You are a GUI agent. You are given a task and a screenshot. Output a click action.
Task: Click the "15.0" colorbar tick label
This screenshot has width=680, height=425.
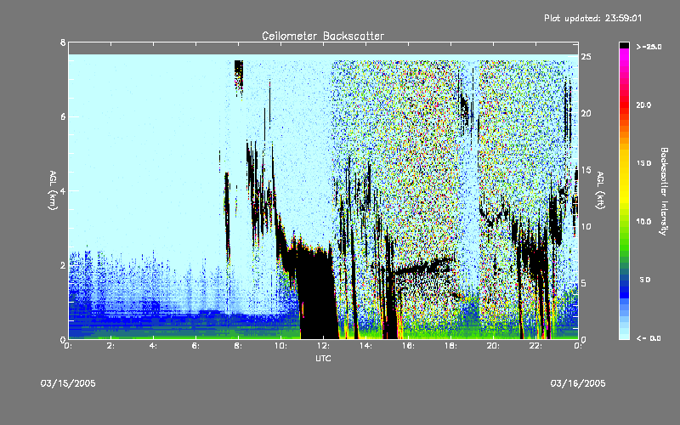coord(643,163)
